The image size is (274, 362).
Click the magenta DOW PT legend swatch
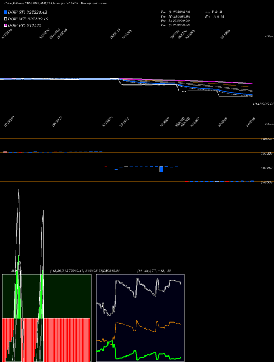5,25
